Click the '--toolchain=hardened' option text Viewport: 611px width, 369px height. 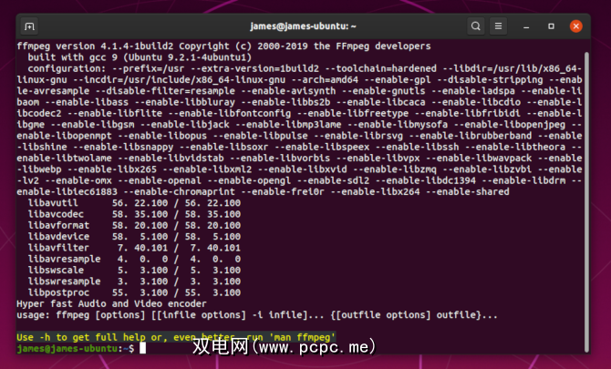(380, 69)
